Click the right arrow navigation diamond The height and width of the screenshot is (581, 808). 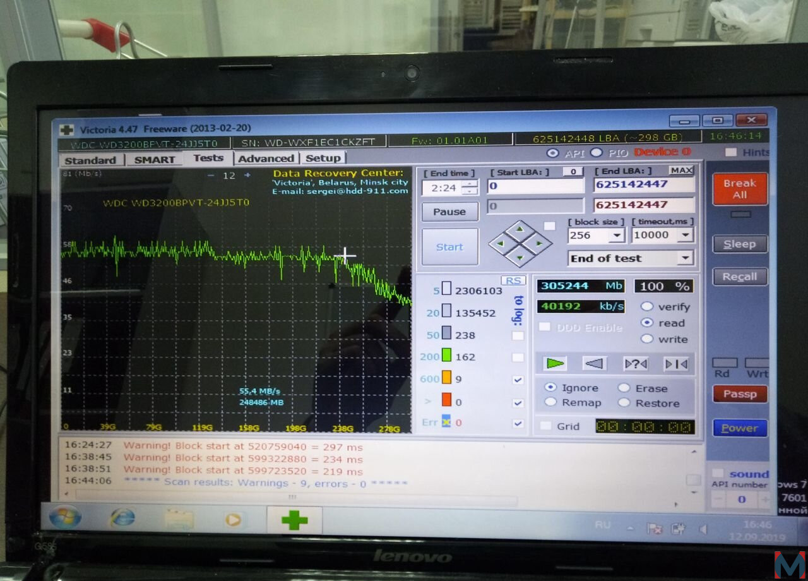[538, 243]
